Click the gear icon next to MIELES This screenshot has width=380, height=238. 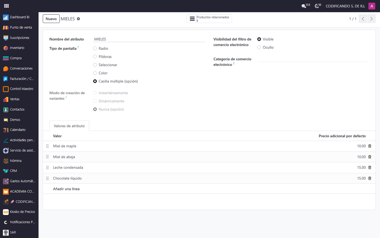(78, 19)
